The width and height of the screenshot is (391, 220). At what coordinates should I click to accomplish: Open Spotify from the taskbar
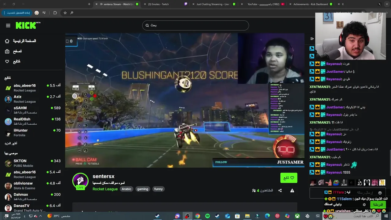207,216
